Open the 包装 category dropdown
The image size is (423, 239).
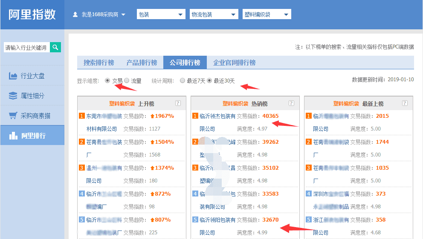161,14
